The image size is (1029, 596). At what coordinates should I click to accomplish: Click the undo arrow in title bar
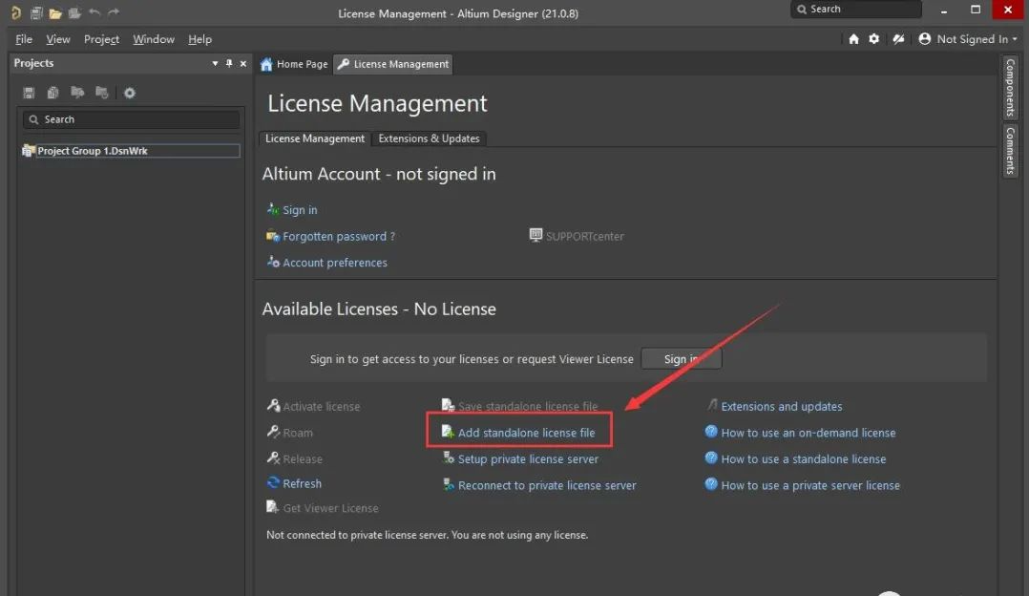[94, 13]
